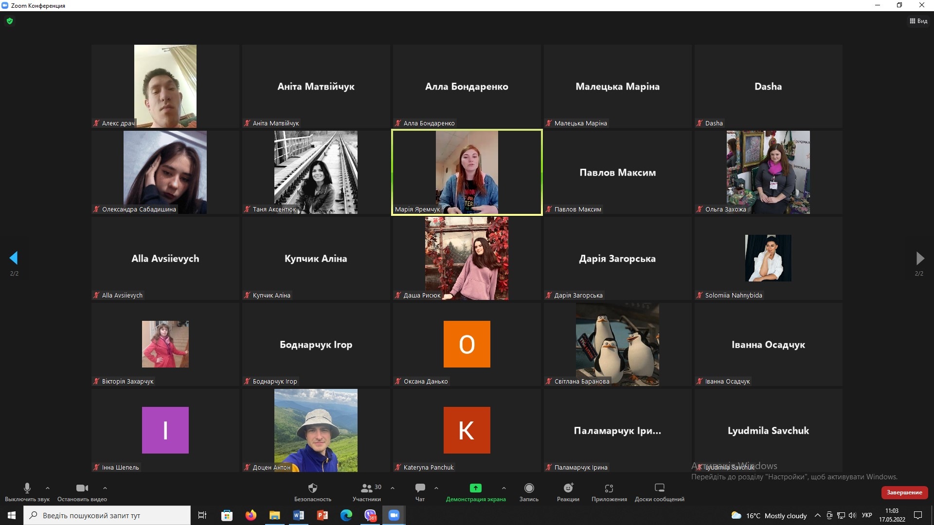Start the Screen Share (Демонстрация экрана)
The width and height of the screenshot is (934, 525).
[475, 488]
